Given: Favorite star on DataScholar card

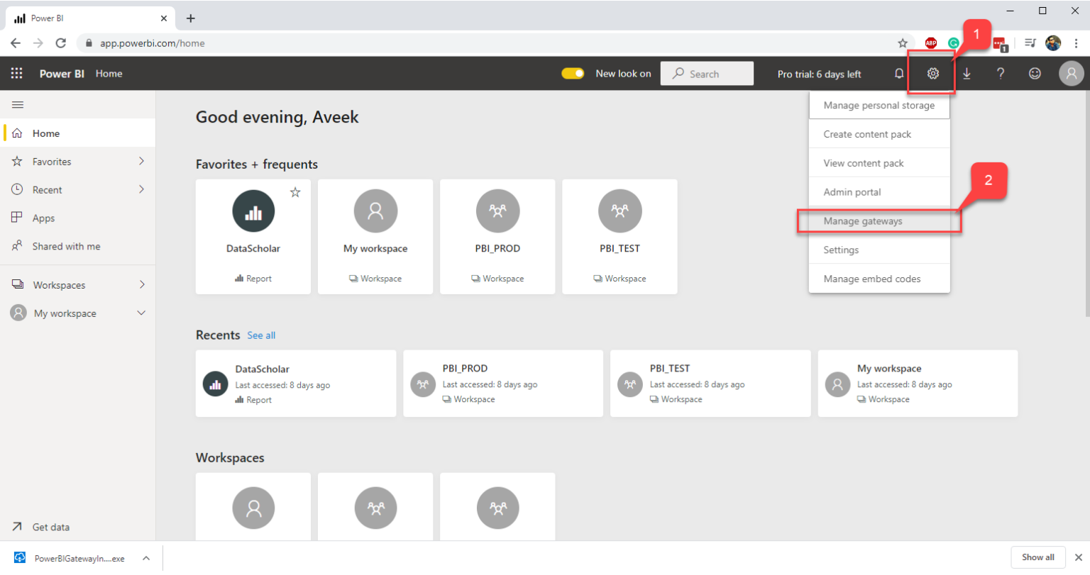Looking at the screenshot, I should pyautogui.click(x=295, y=192).
